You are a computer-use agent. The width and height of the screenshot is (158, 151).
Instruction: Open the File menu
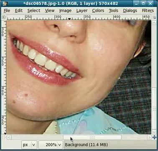point(7,10)
